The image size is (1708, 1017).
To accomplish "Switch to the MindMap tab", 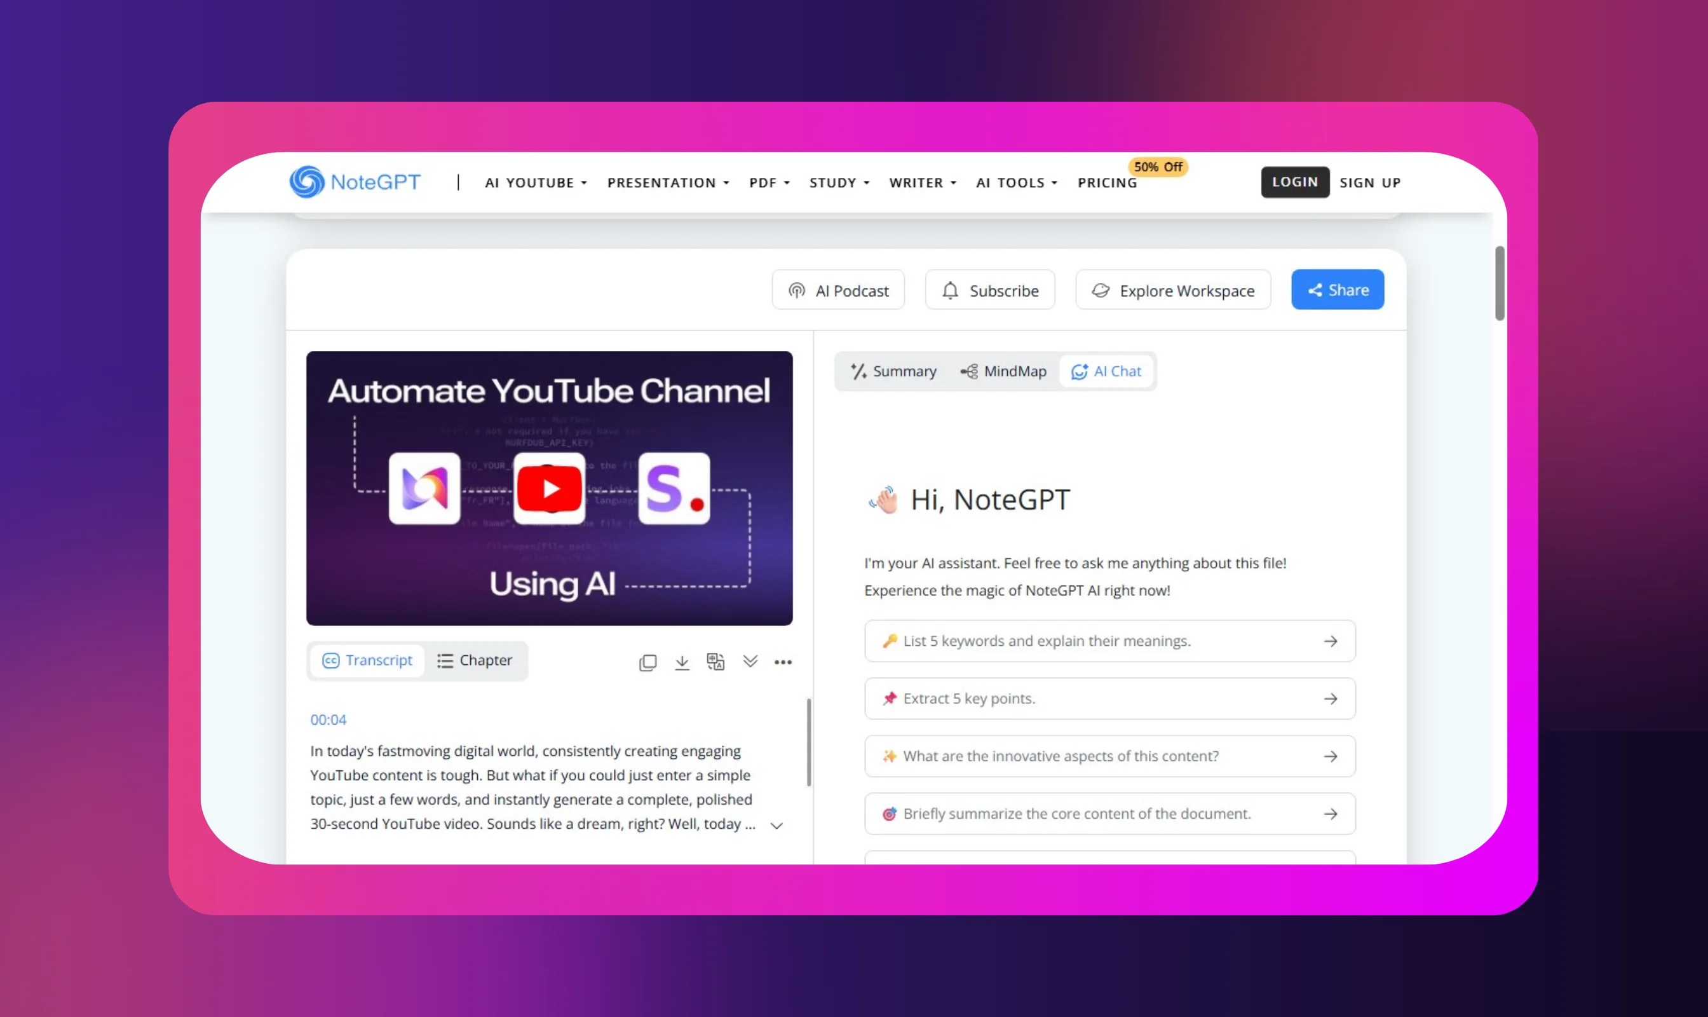I will pos(1004,371).
